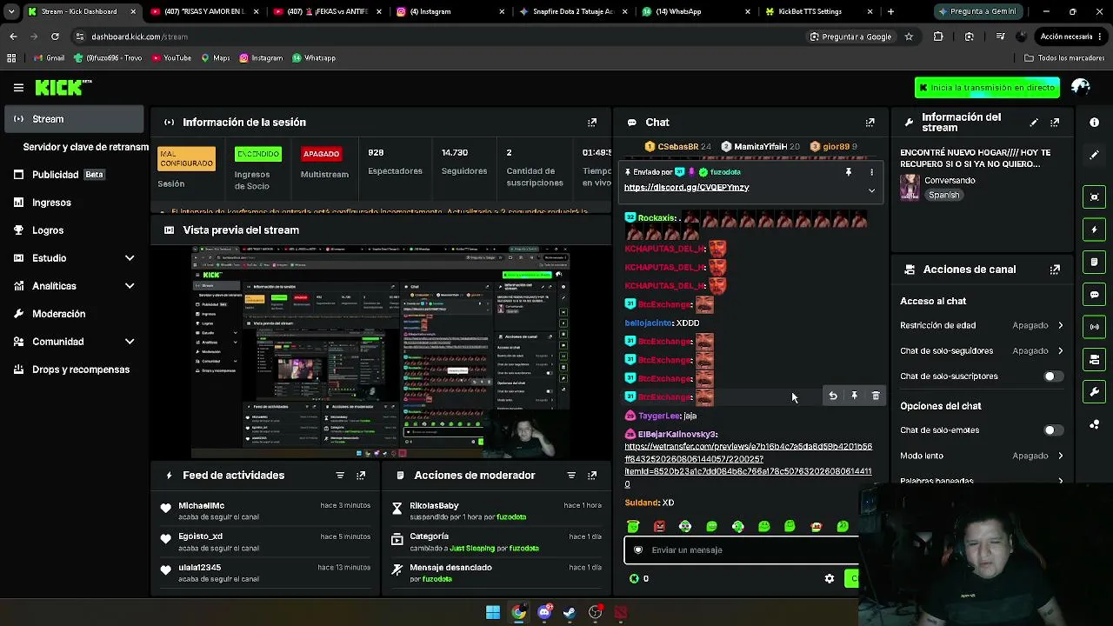Open Moderación in the sidebar

pyautogui.click(x=74, y=314)
